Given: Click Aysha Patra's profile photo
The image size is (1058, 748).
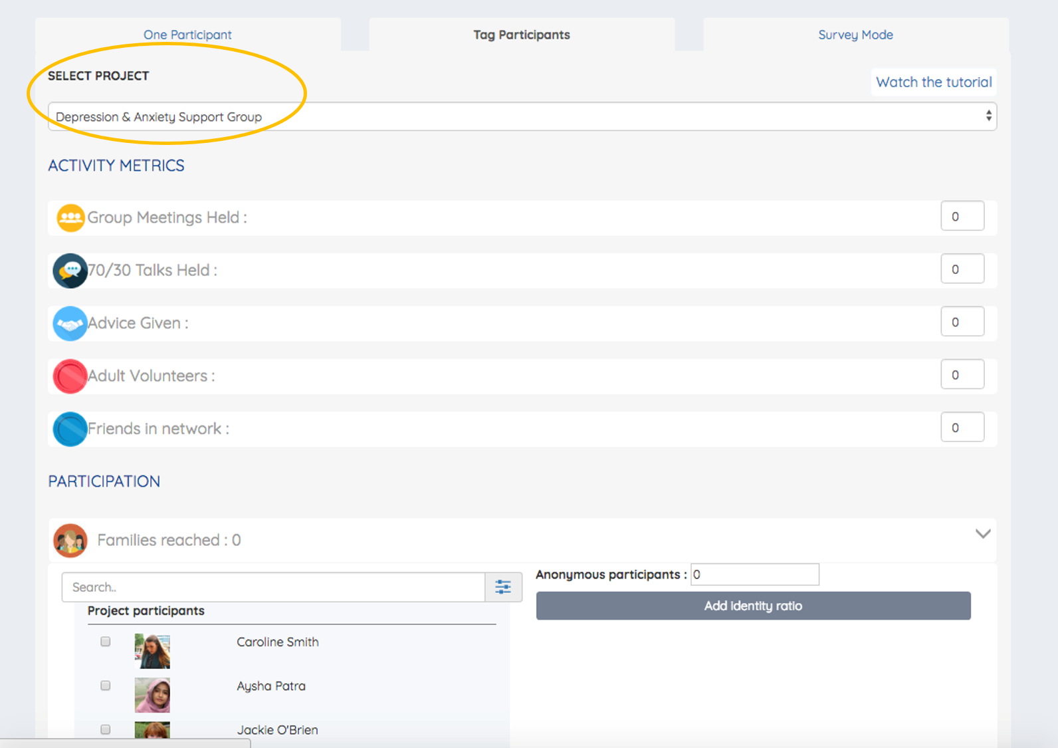Looking at the screenshot, I should point(152,695).
